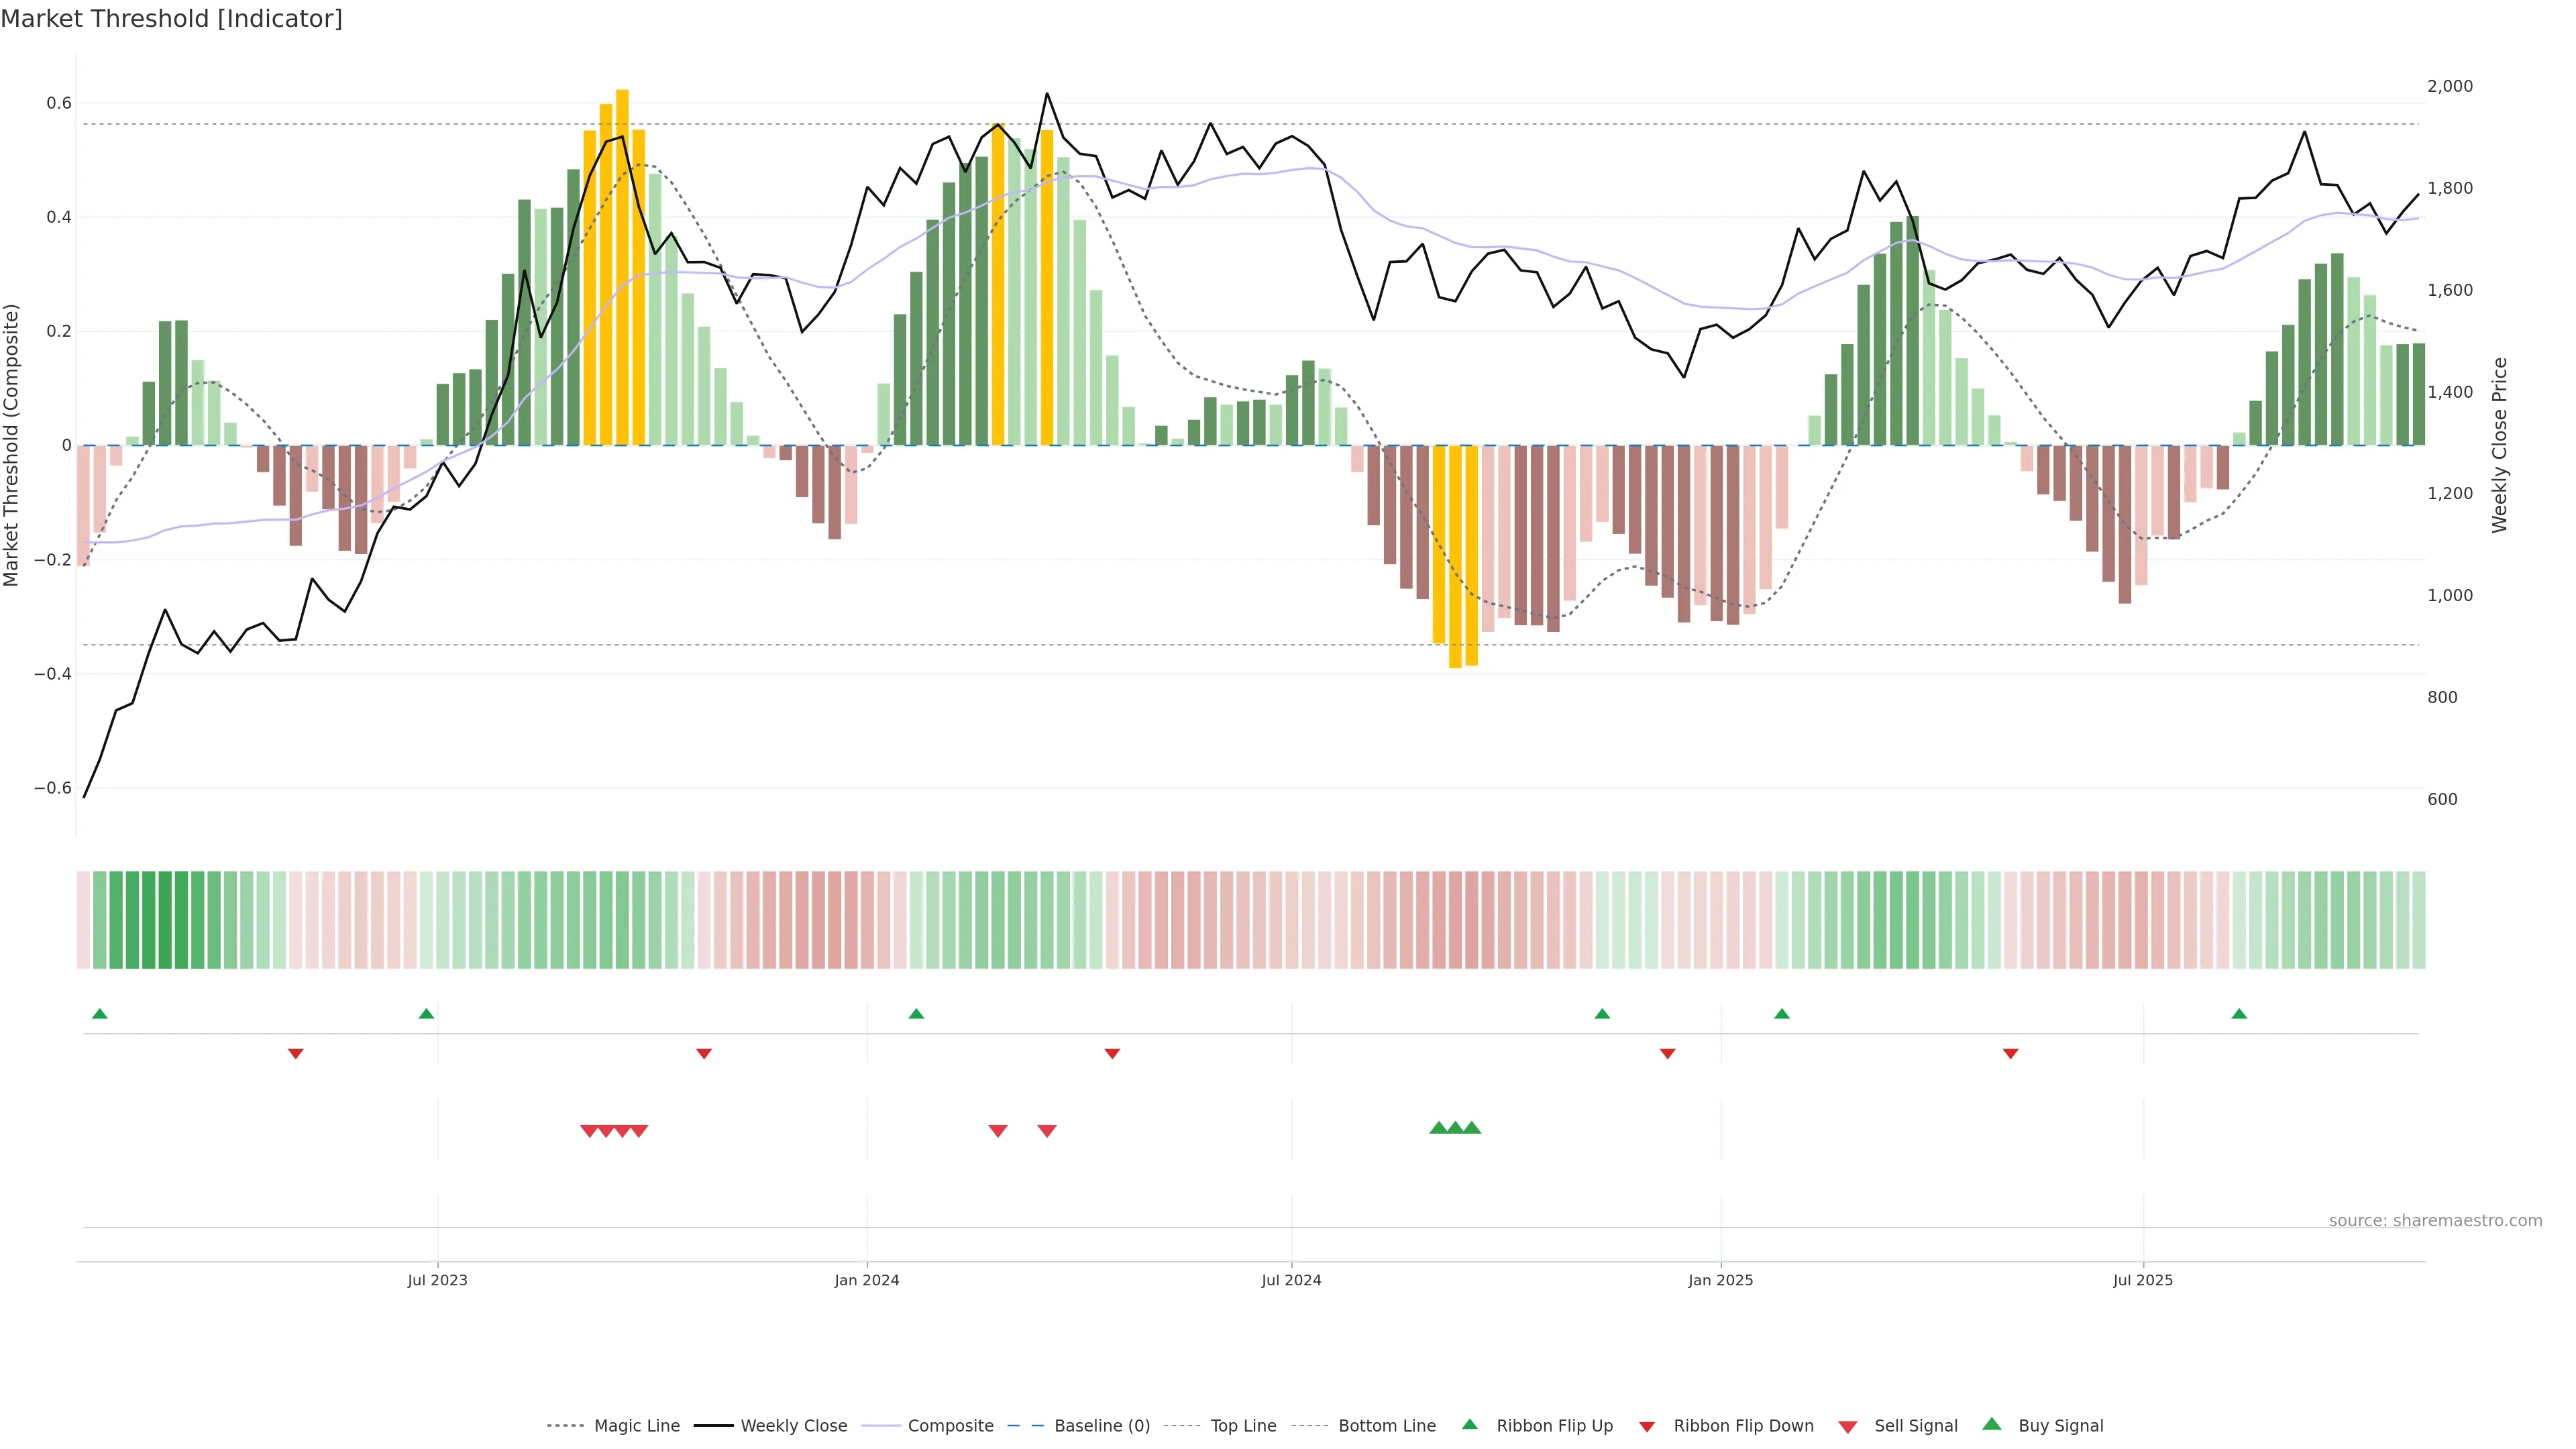Click the last green ribbon flip-up marker
The width and height of the screenshot is (2576, 1449).
coord(2239,1014)
